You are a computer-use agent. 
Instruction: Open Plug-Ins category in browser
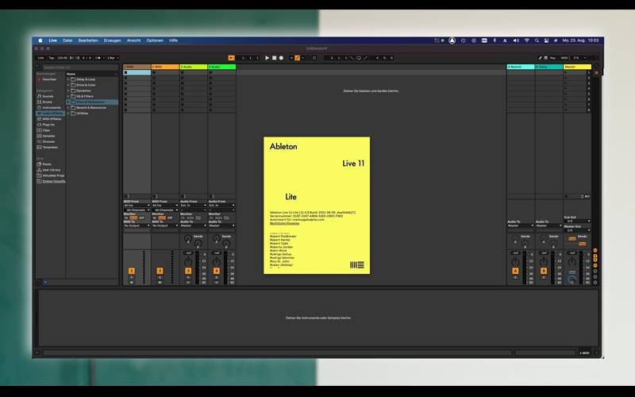(x=48, y=125)
